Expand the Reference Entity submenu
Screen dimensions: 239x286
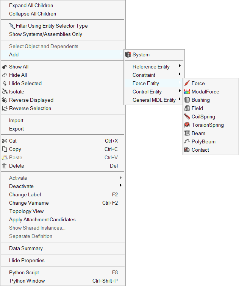coord(151,67)
